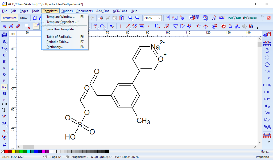
Task: Choose the 3D Rotation tool
Action: 18,26
